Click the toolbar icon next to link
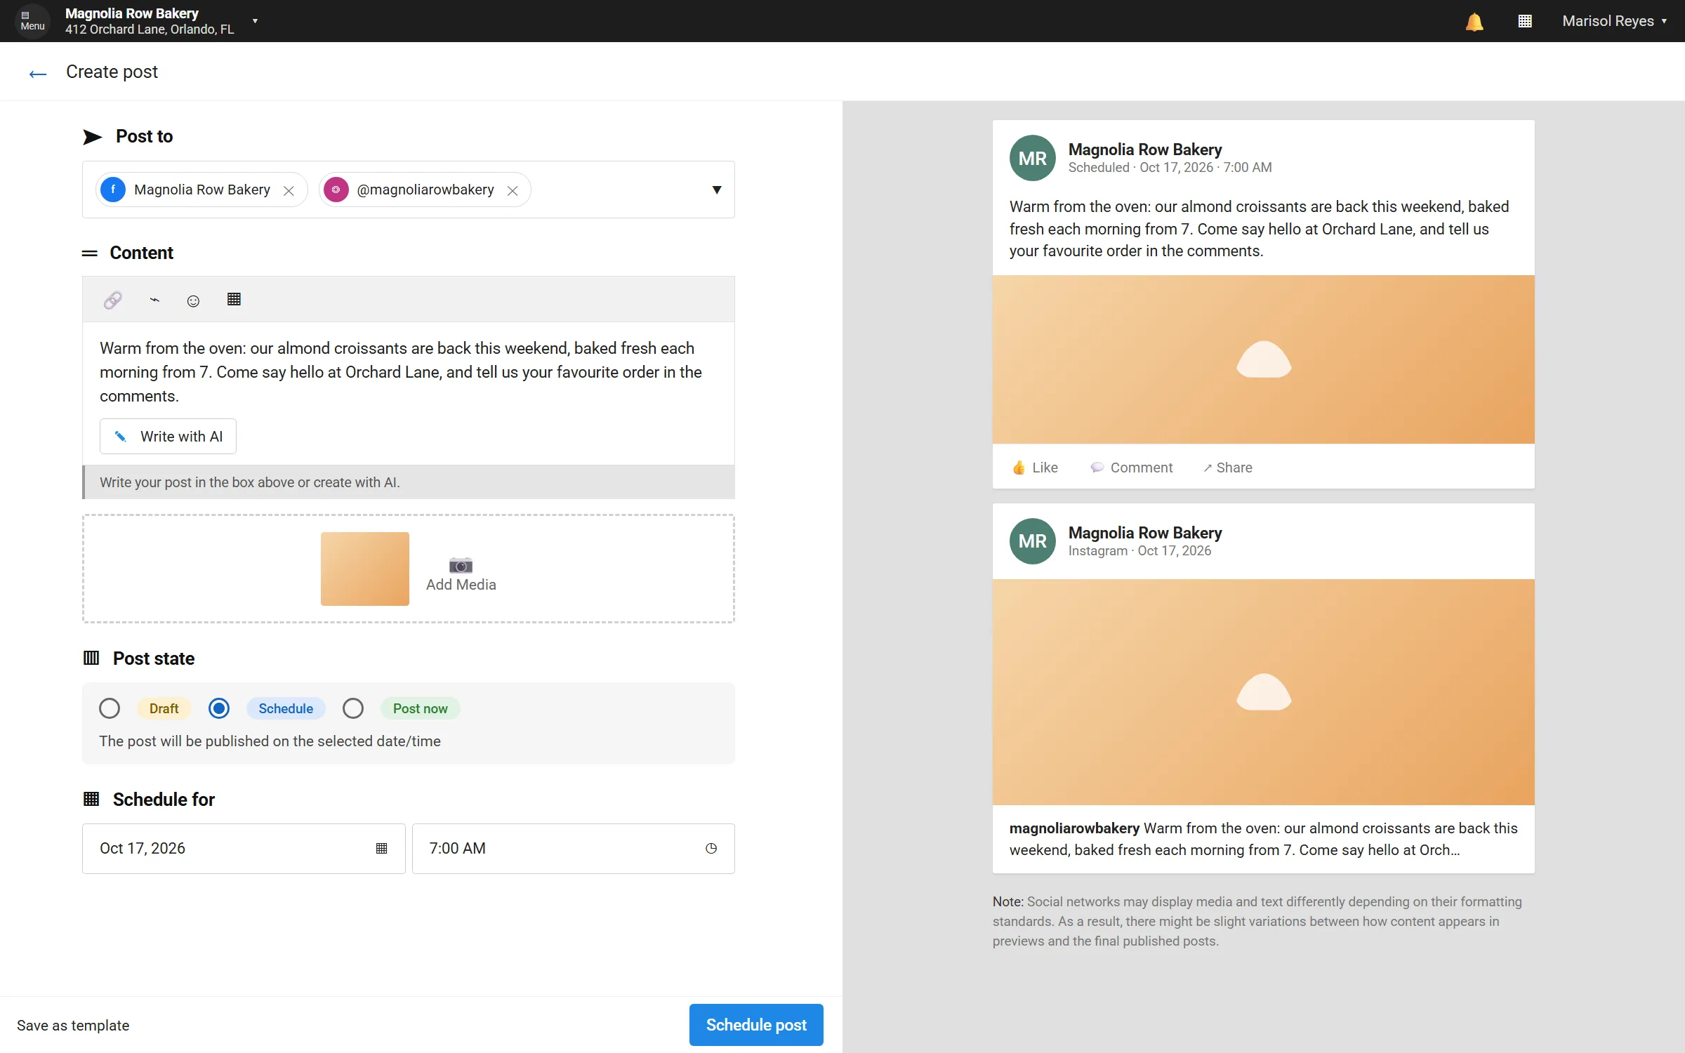The height and width of the screenshot is (1053, 1685). 154,300
